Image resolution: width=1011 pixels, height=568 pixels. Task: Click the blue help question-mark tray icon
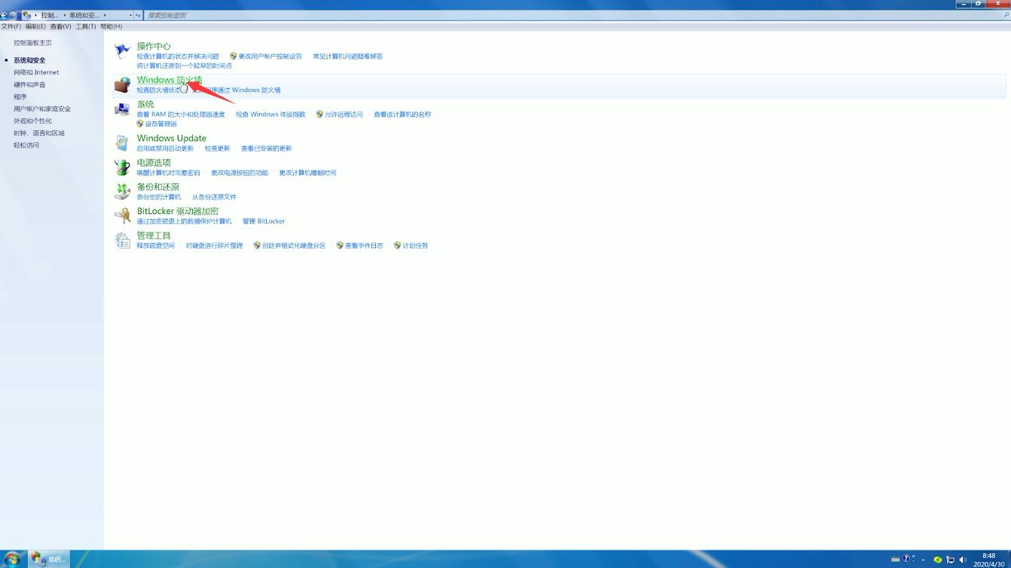pyautogui.click(x=907, y=560)
